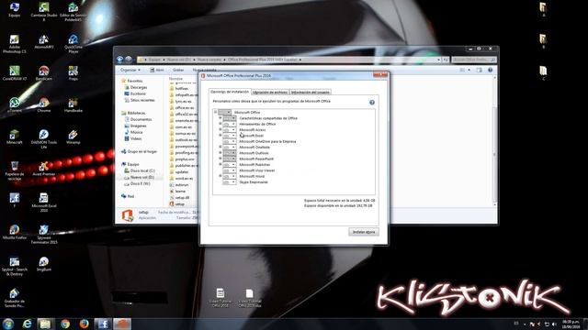This screenshot has width=588, height=330.
Task: Open the ImgBurn desktop icon
Action: tap(44, 263)
